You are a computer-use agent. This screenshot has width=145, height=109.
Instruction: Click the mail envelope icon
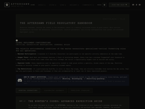[140, 5]
